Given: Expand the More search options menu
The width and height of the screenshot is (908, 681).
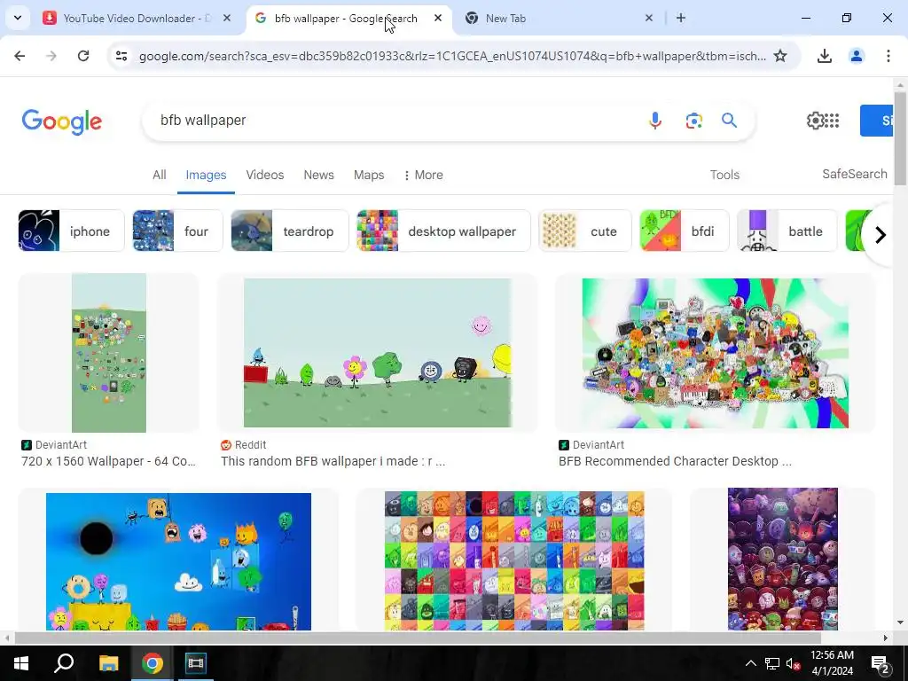Looking at the screenshot, I should (x=423, y=175).
